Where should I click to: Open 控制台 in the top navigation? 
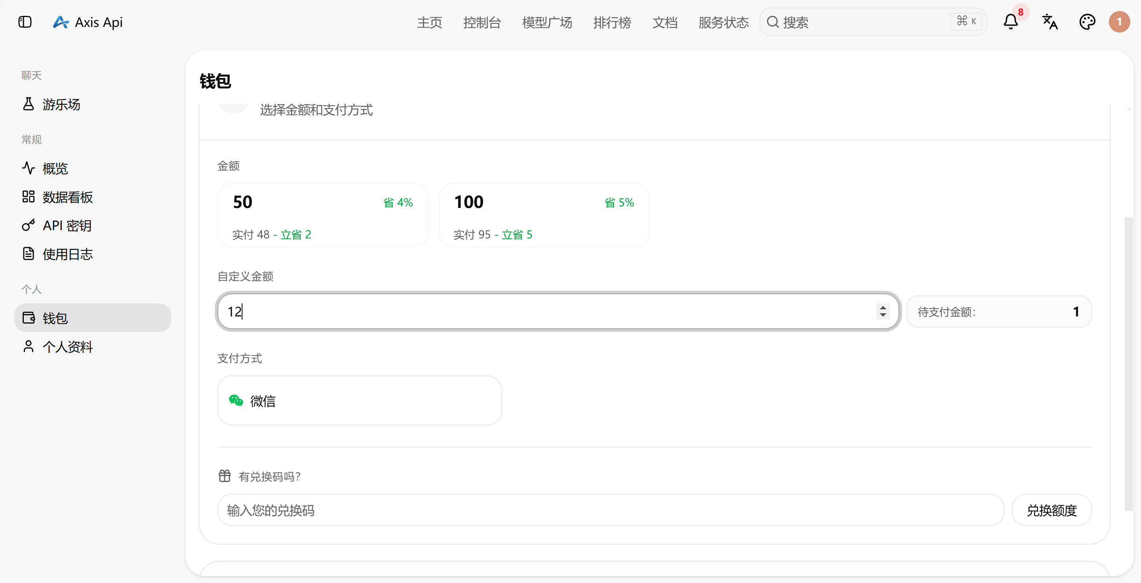point(482,22)
